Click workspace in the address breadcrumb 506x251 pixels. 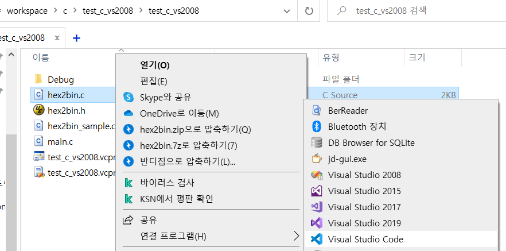[x=27, y=11]
